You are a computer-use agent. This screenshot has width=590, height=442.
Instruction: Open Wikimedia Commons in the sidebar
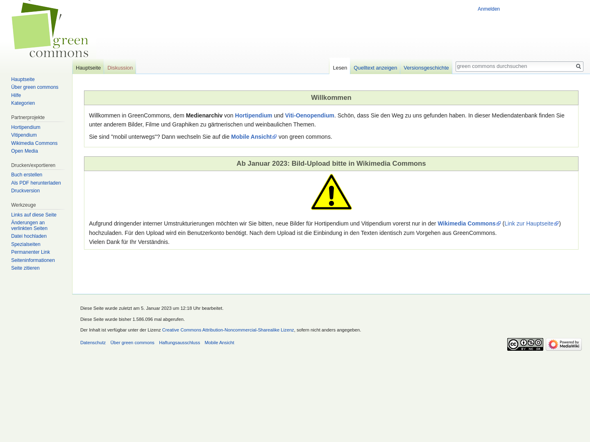point(34,143)
